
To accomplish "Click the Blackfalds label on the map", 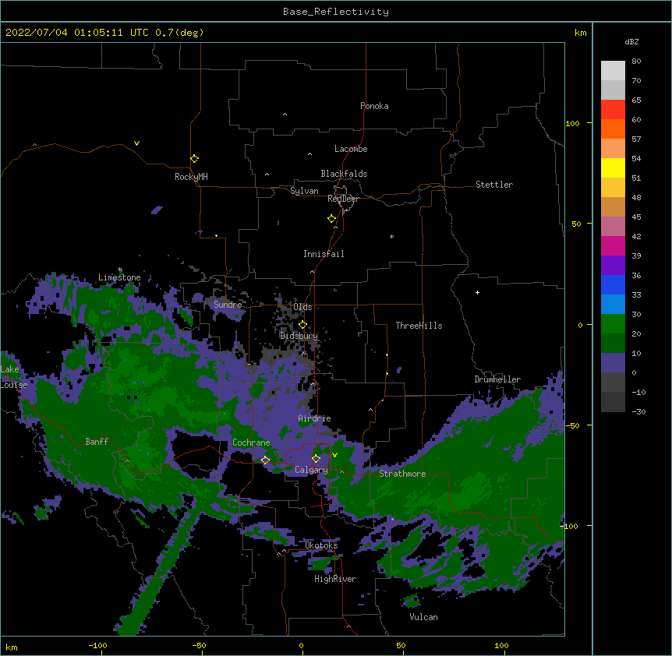I will click(344, 174).
